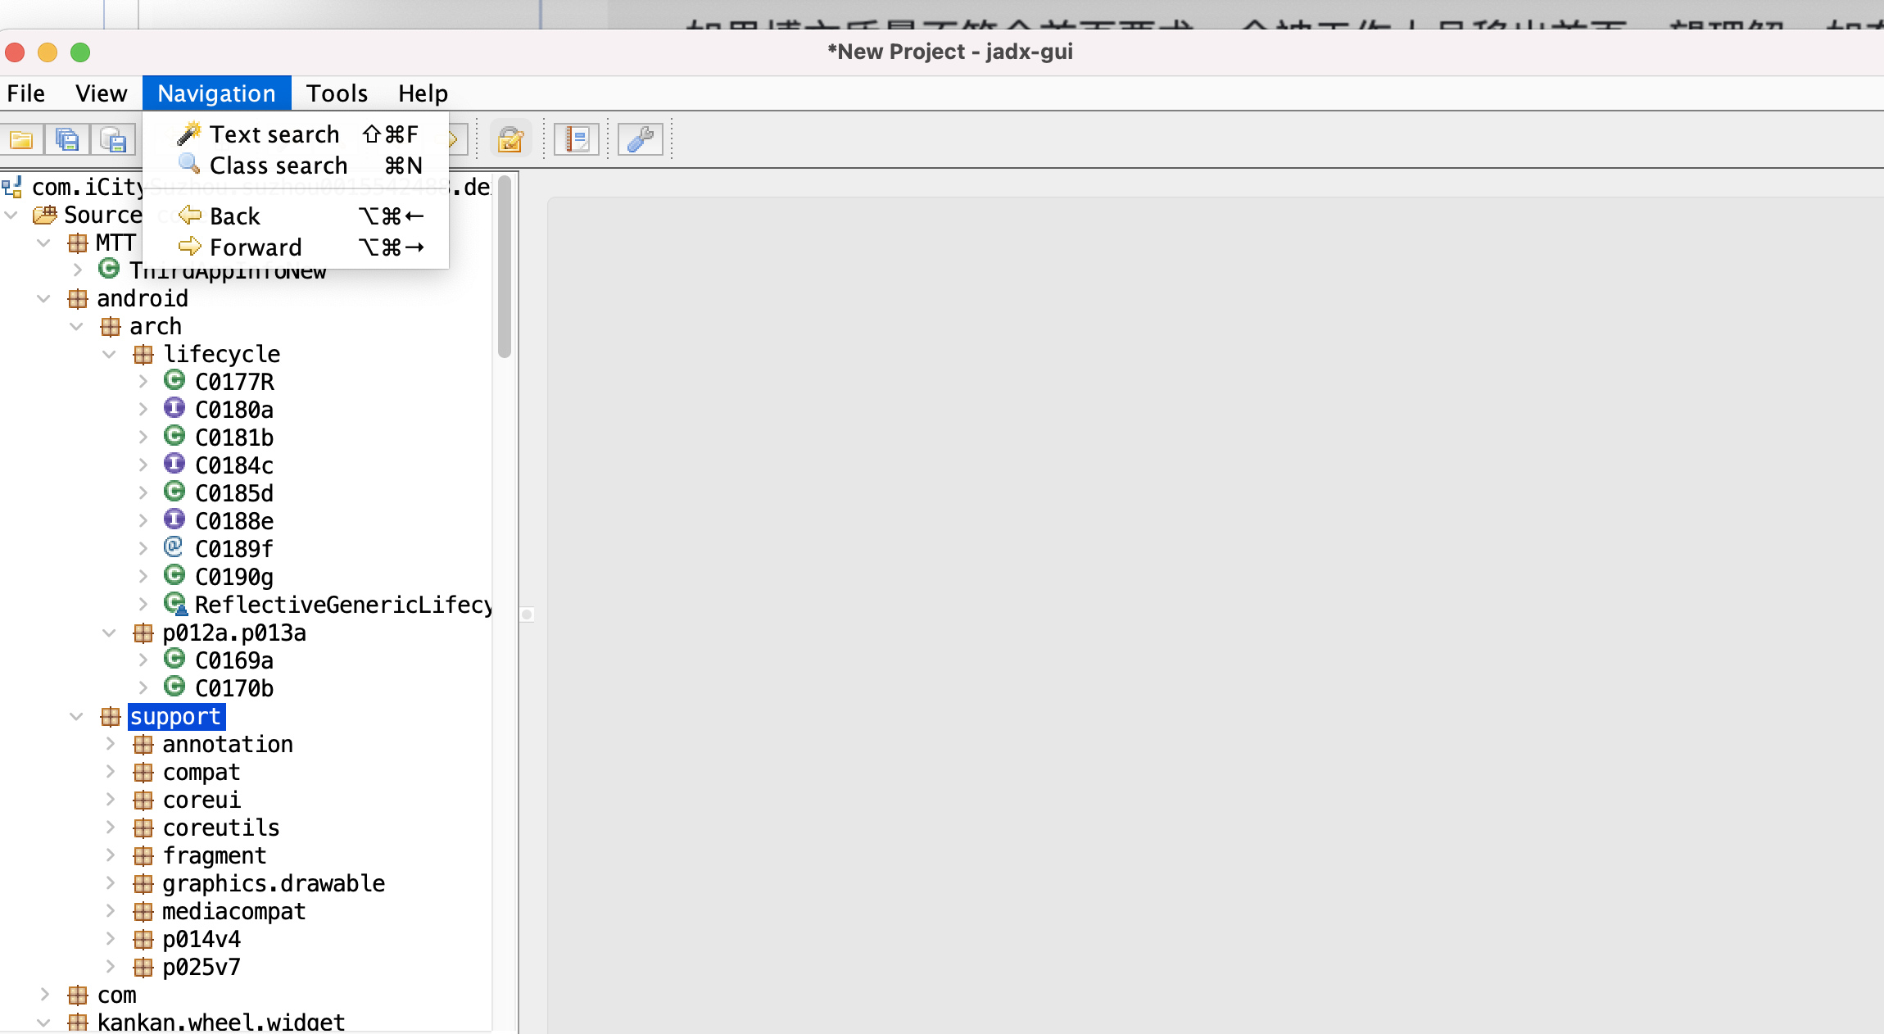Click the lifecycle package icon
The image size is (1884, 1034).
coord(143,354)
